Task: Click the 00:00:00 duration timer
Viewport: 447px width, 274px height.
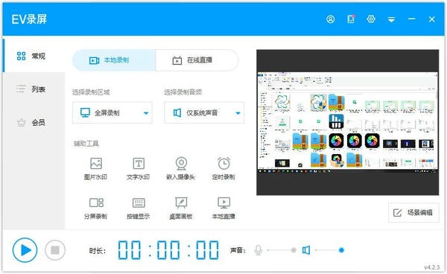Action: point(168,250)
